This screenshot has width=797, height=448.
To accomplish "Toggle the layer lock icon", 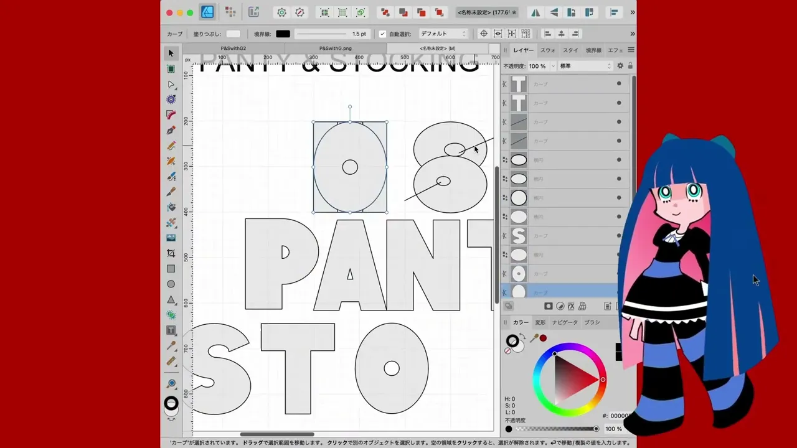I will (630, 66).
